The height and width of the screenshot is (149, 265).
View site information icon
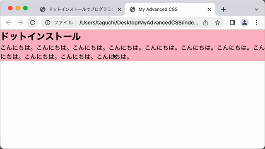pos(48,23)
